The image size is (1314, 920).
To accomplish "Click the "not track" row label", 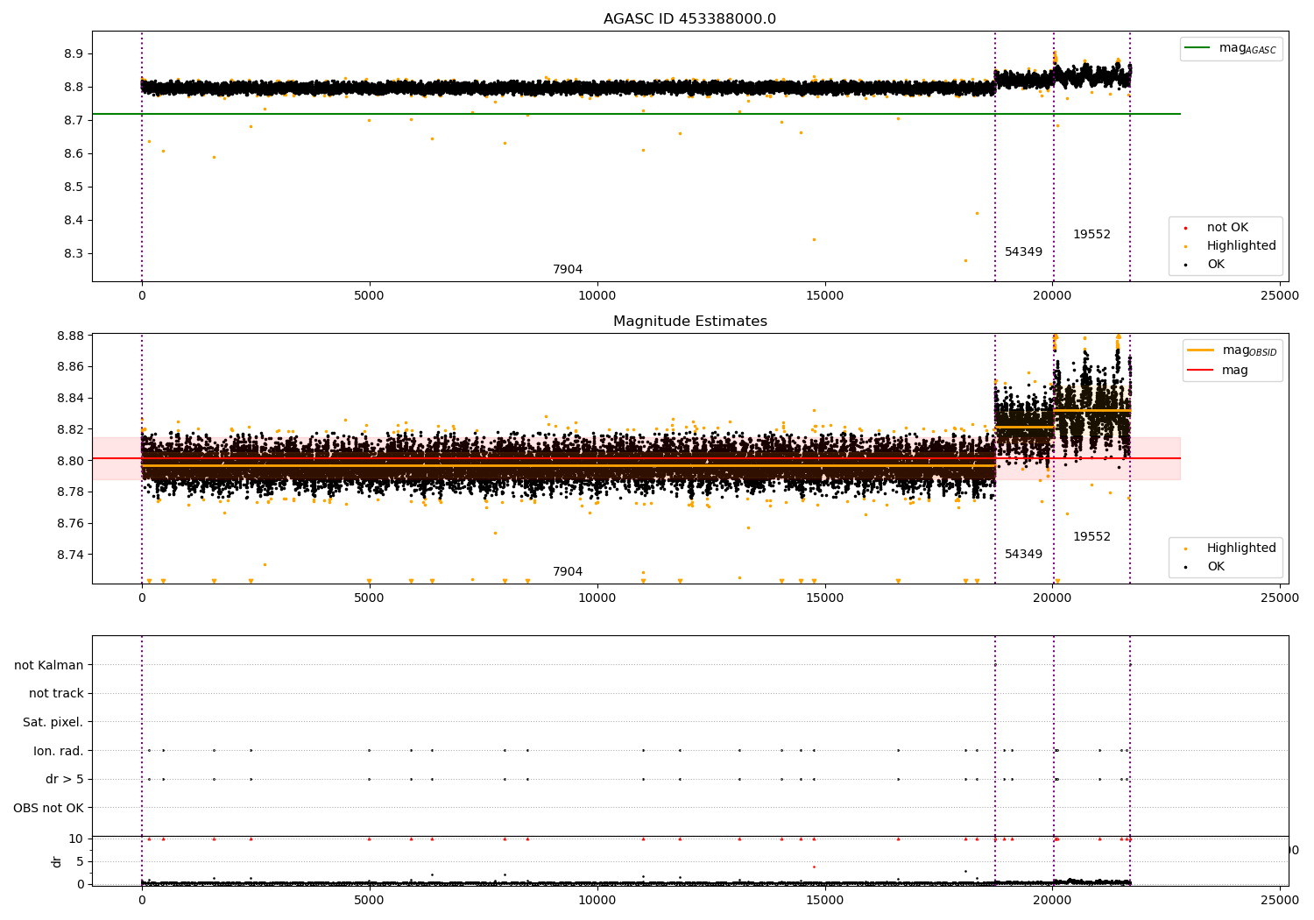I will click(x=56, y=694).
